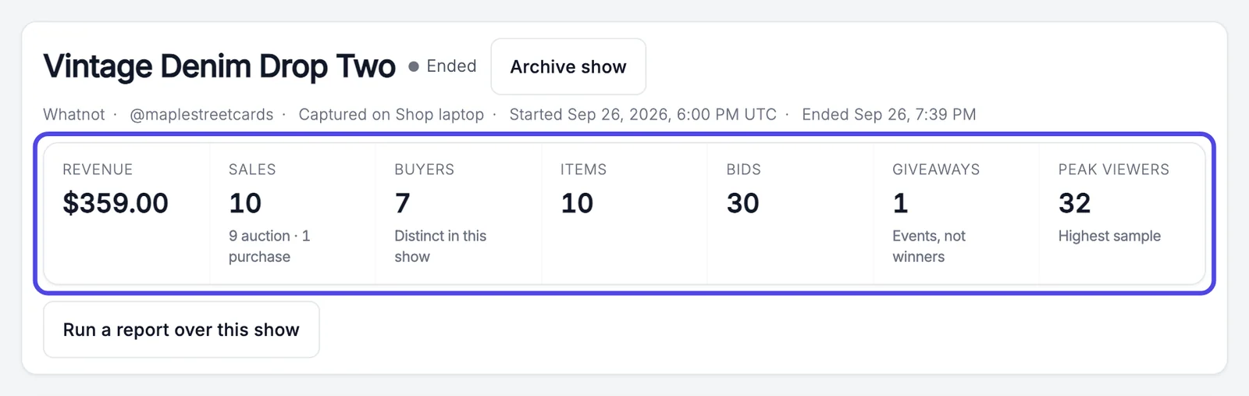
Task: Click the Ended Sep 26, 7:39 PM timestamp
Action: click(889, 114)
